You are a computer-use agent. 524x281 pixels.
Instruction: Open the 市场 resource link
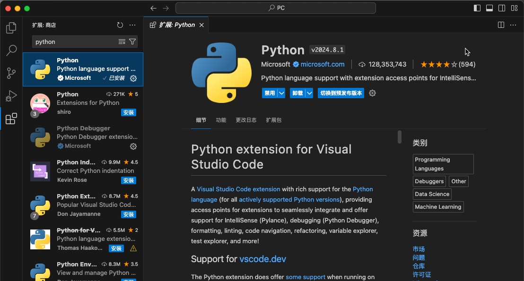(x=419, y=249)
